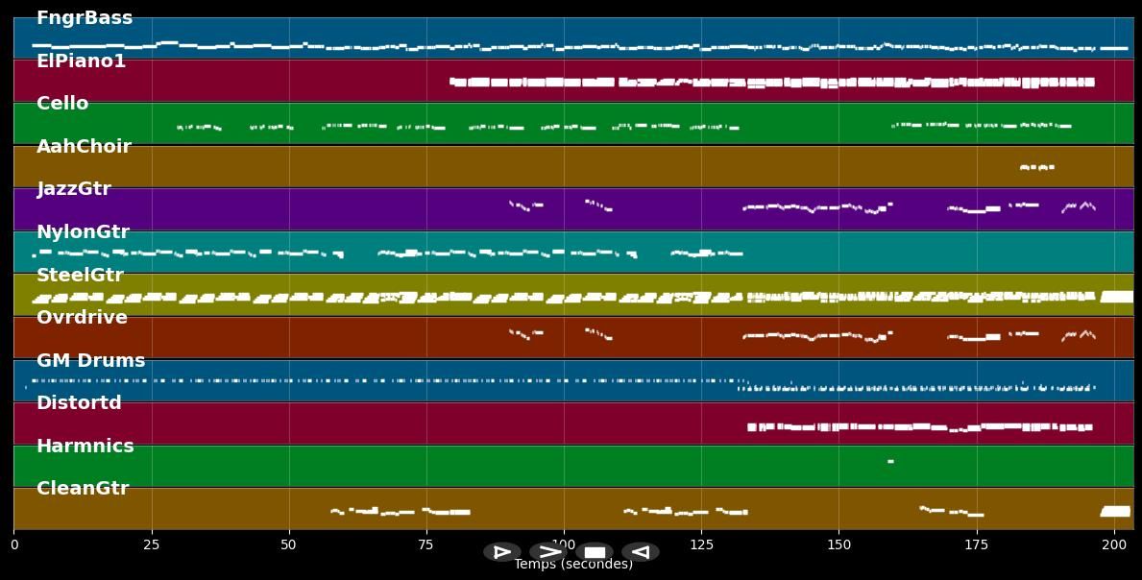Click the Distortd track name
This screenshot has height=580, width=1142.
click(x=79, y=403)
